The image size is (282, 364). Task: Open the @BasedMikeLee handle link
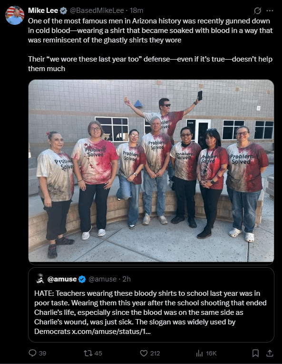[x=97, y=10]
